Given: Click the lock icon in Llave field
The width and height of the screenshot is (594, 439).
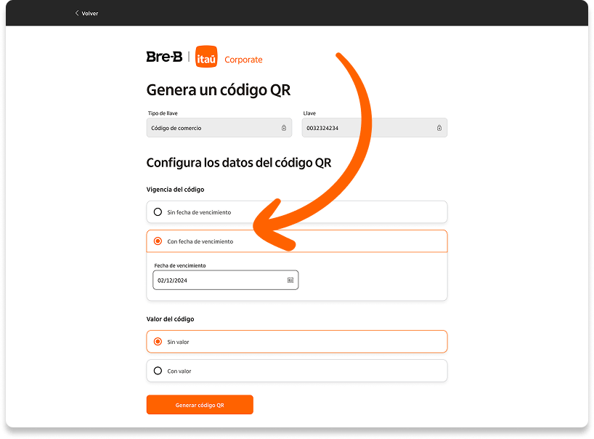Looking at the screenshot, I should tap(439, 128).
